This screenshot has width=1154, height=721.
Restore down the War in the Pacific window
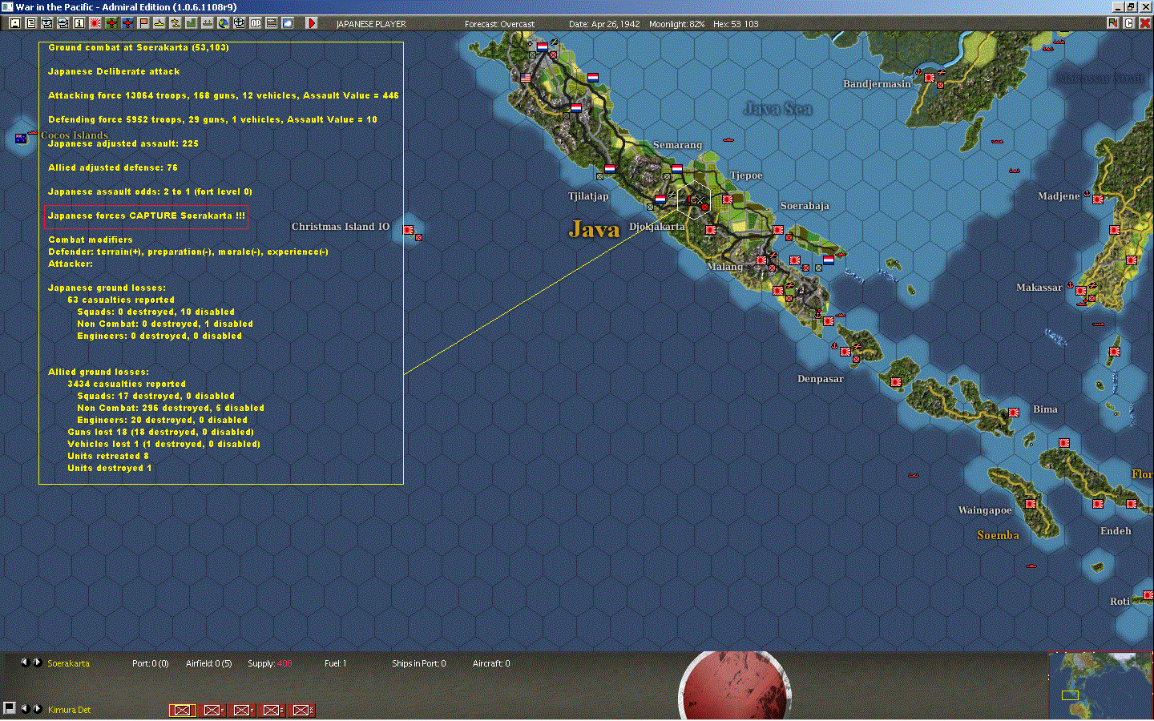pos(1131,7)
